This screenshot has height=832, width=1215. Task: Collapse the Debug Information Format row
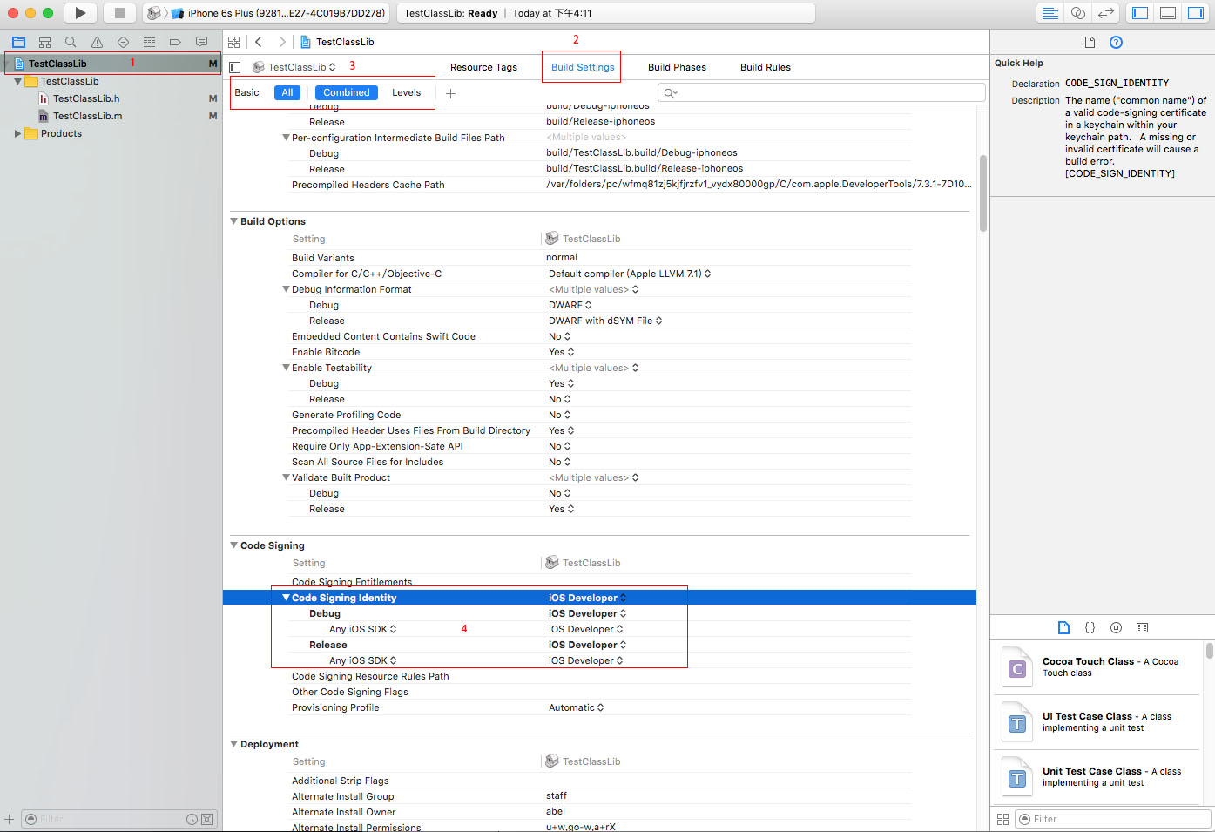click(x=286, y=289)
